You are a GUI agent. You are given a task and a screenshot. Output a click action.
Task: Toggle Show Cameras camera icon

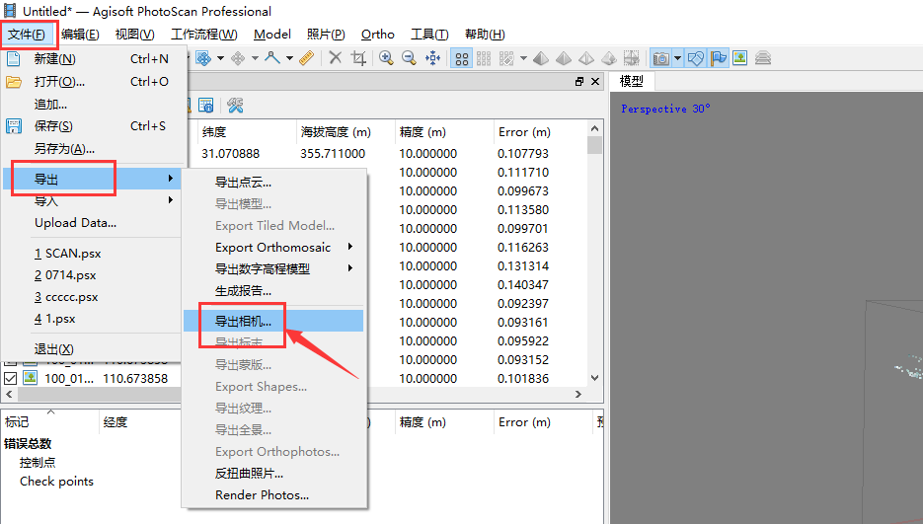tap(661, 58)
